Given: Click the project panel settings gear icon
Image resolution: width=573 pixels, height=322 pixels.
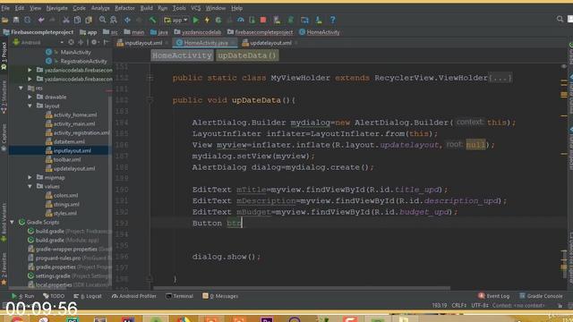Looking at the screenshot, I should pyautogui.click(x=94, y=42).
